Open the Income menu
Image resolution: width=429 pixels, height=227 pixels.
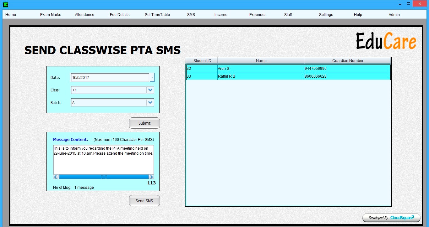[221, 15]
